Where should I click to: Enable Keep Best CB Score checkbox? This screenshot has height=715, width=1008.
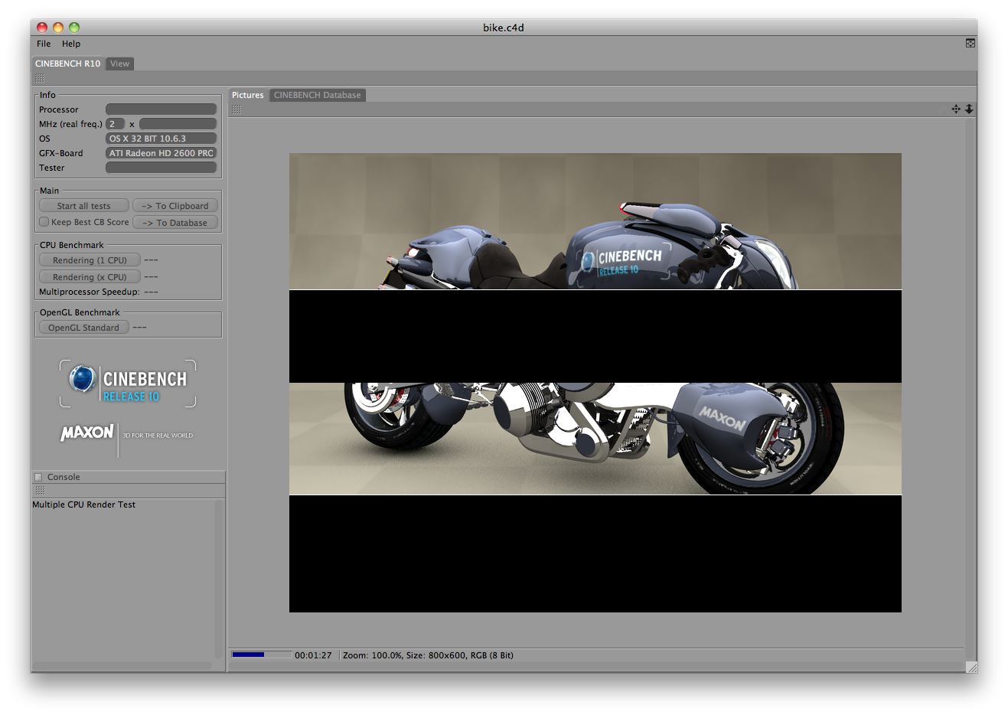(44, 222)
